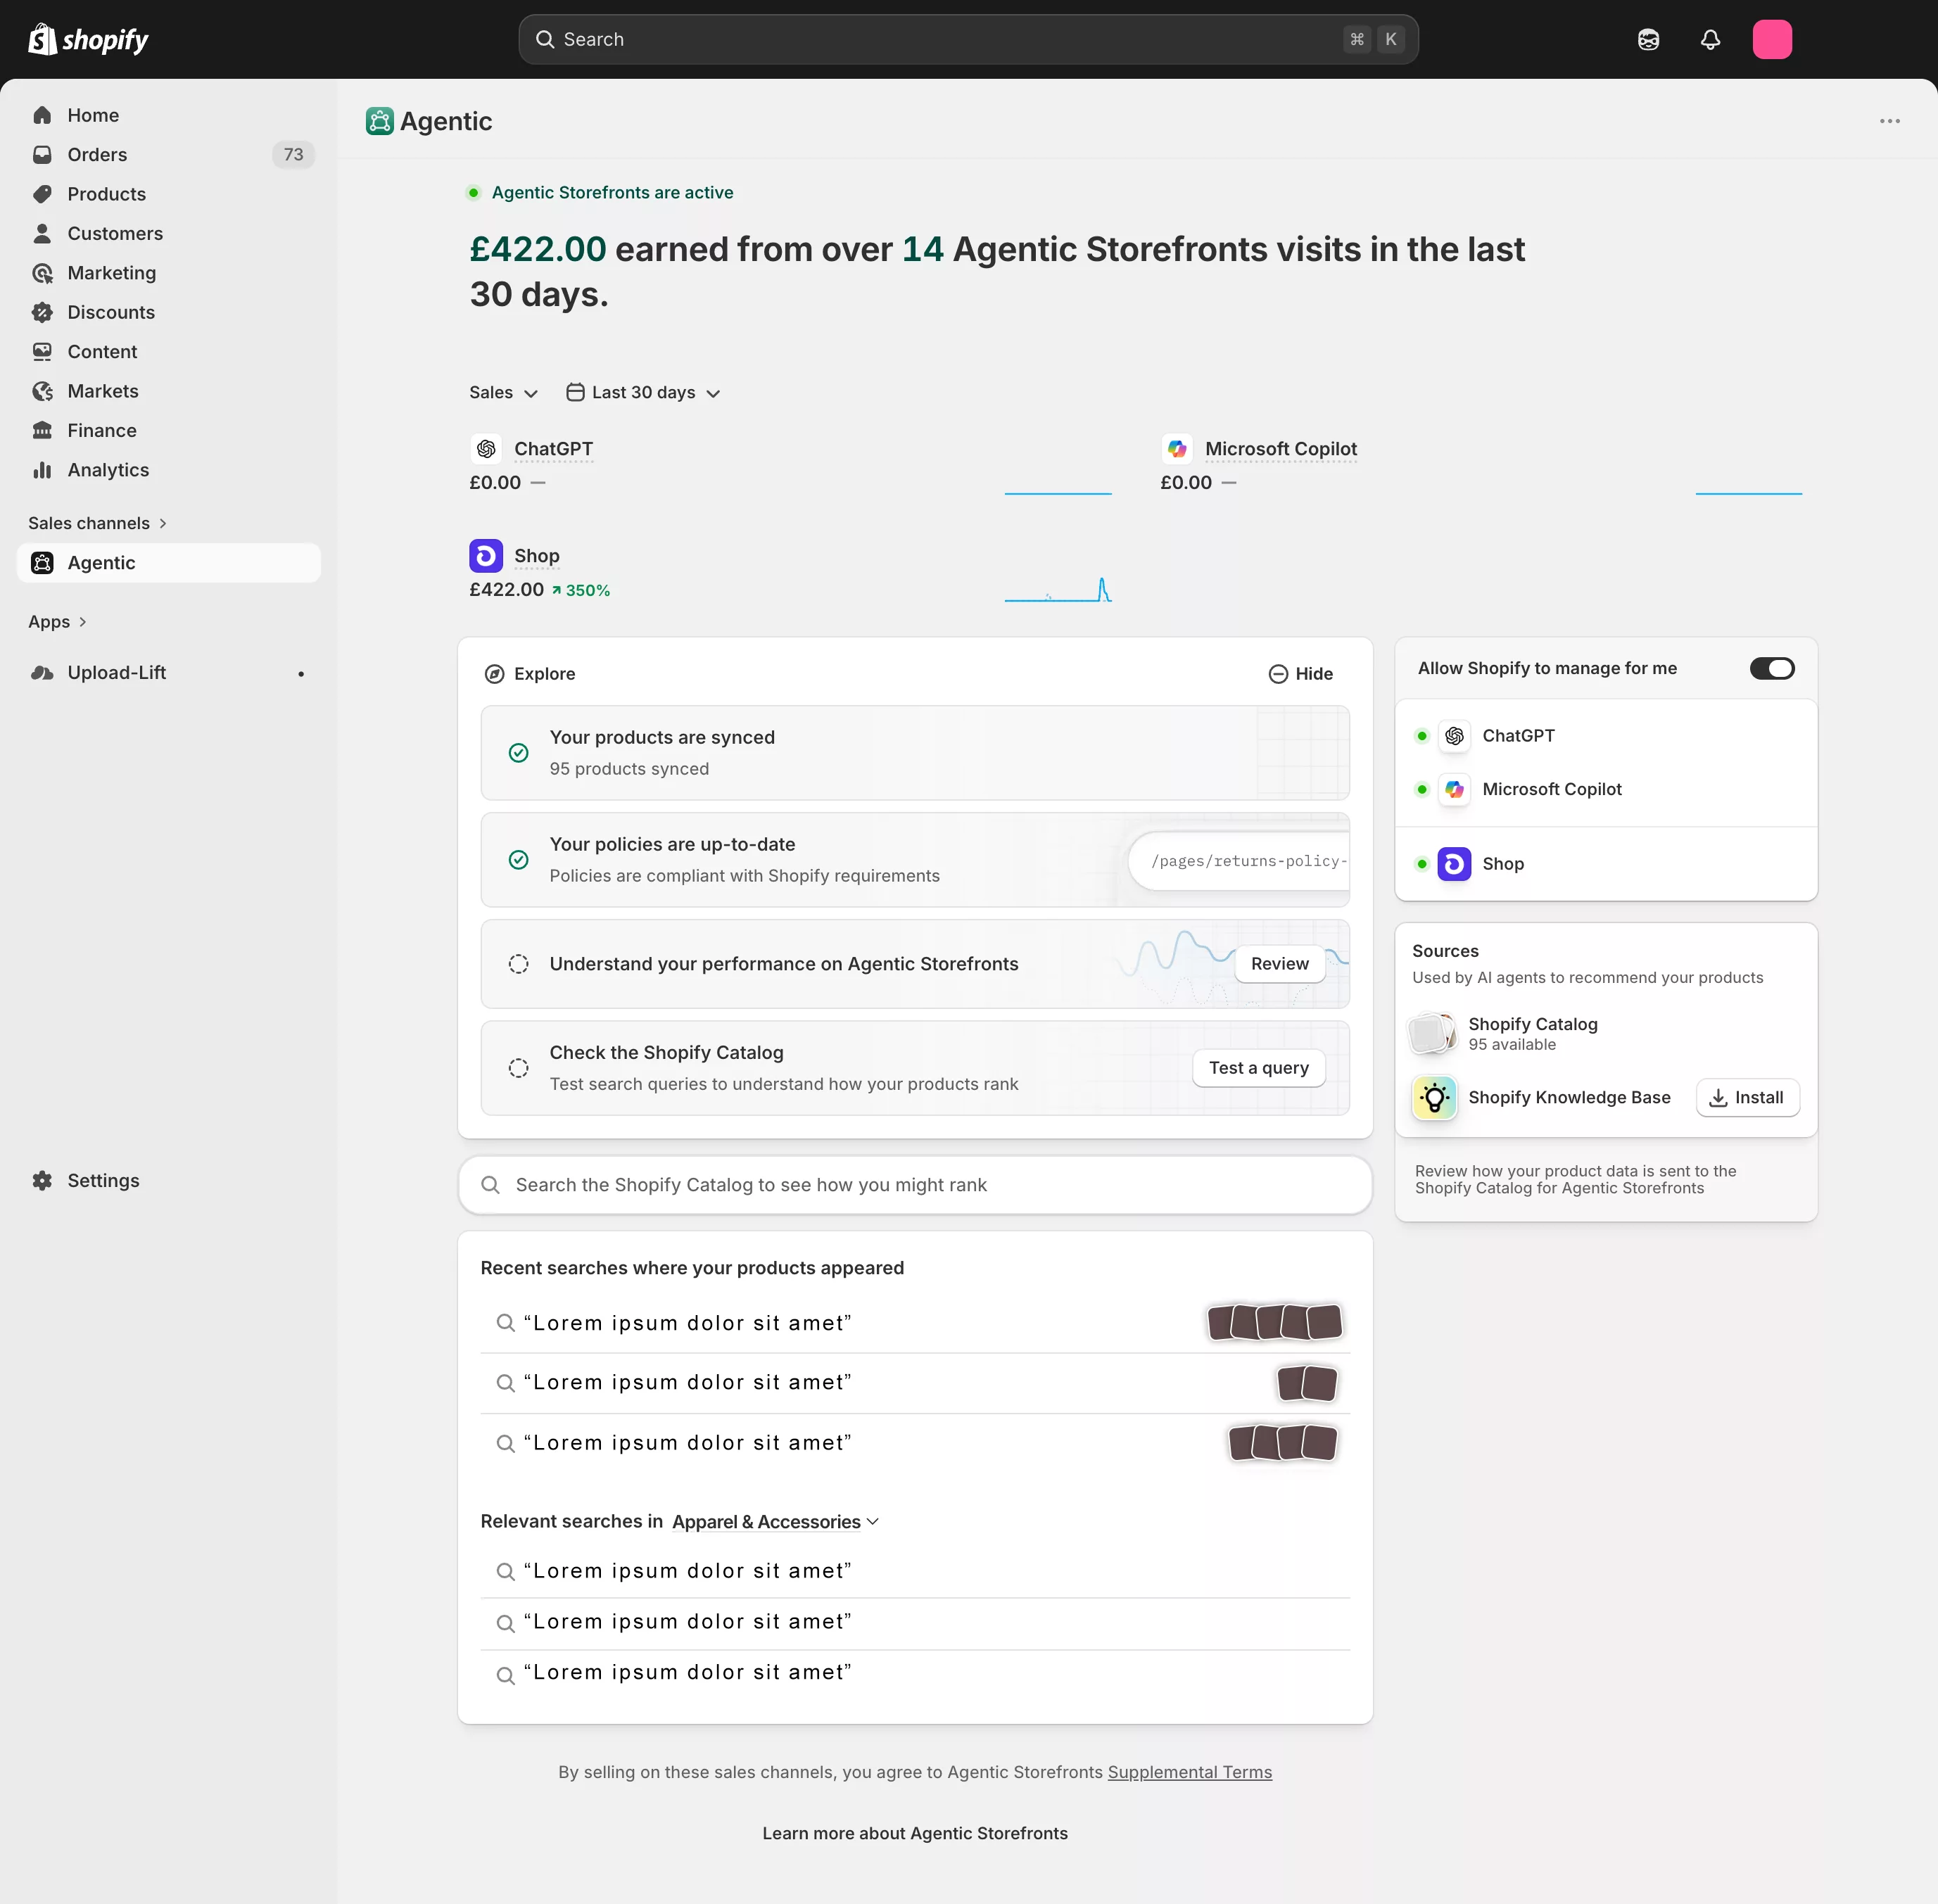Click the magnifier icon in catalog search field

tap(490, 1185)
